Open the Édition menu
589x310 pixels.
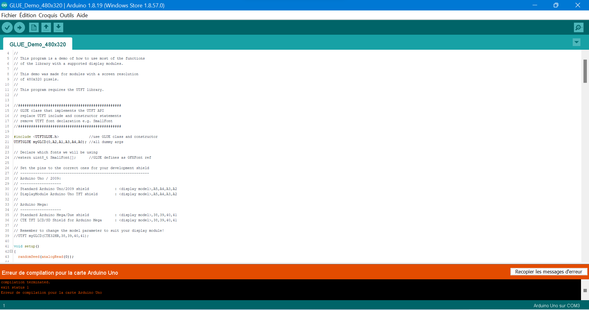[28, 15]
